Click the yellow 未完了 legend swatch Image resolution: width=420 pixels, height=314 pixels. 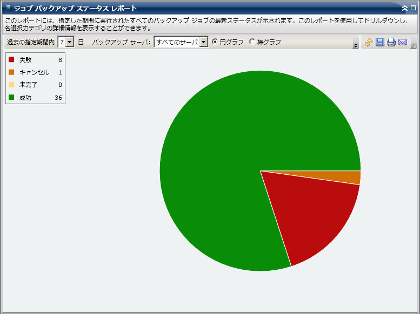11,85
